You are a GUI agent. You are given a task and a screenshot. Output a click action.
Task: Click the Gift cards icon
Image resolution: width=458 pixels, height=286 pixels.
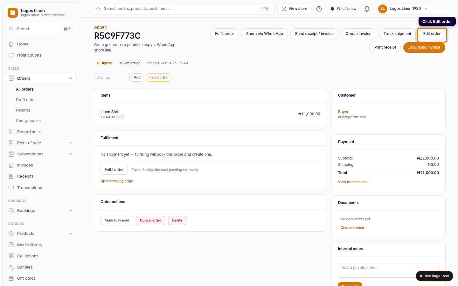[11, 278]
